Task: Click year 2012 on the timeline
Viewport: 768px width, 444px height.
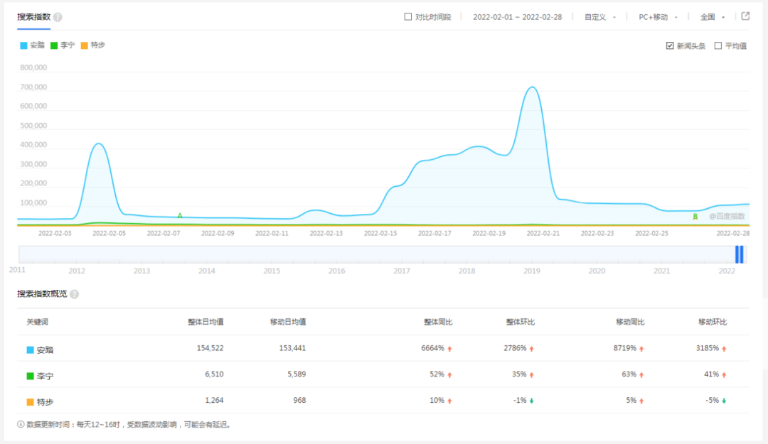Action: click(77, 271)
